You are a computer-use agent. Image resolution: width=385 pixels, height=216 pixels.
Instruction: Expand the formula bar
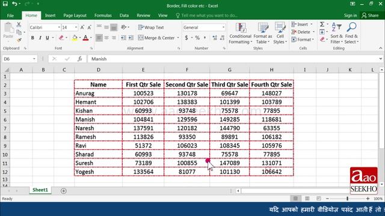(380, 59)
